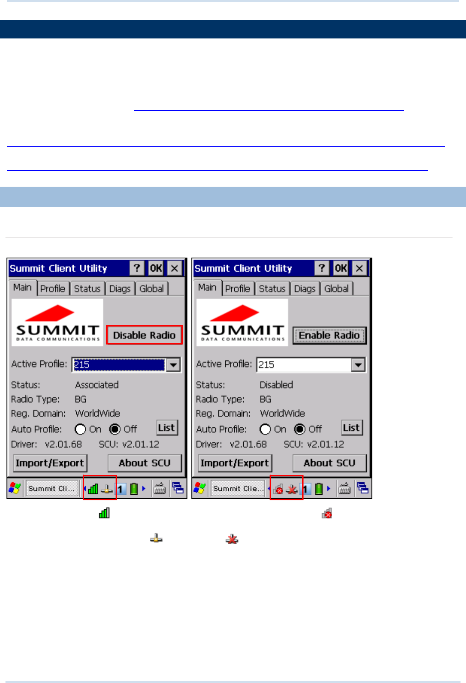Switch to Profile tab in the Associated window
Image resolution: width=466 pixels, height=683 pixels.
53,289
